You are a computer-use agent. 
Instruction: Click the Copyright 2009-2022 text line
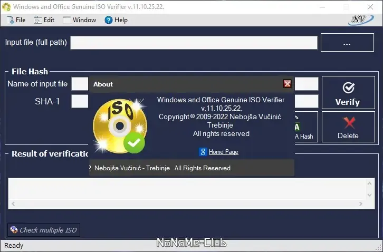[x=220, y=117]
